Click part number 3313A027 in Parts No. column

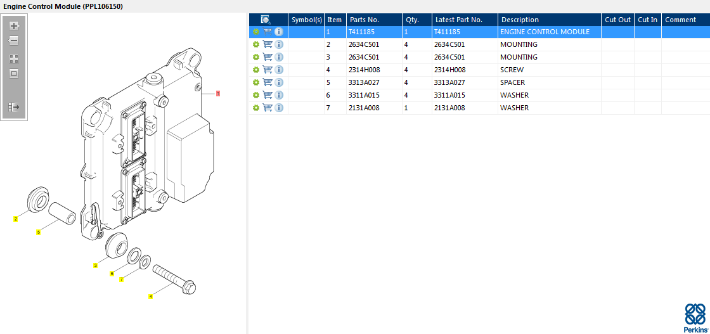[364, 82]
